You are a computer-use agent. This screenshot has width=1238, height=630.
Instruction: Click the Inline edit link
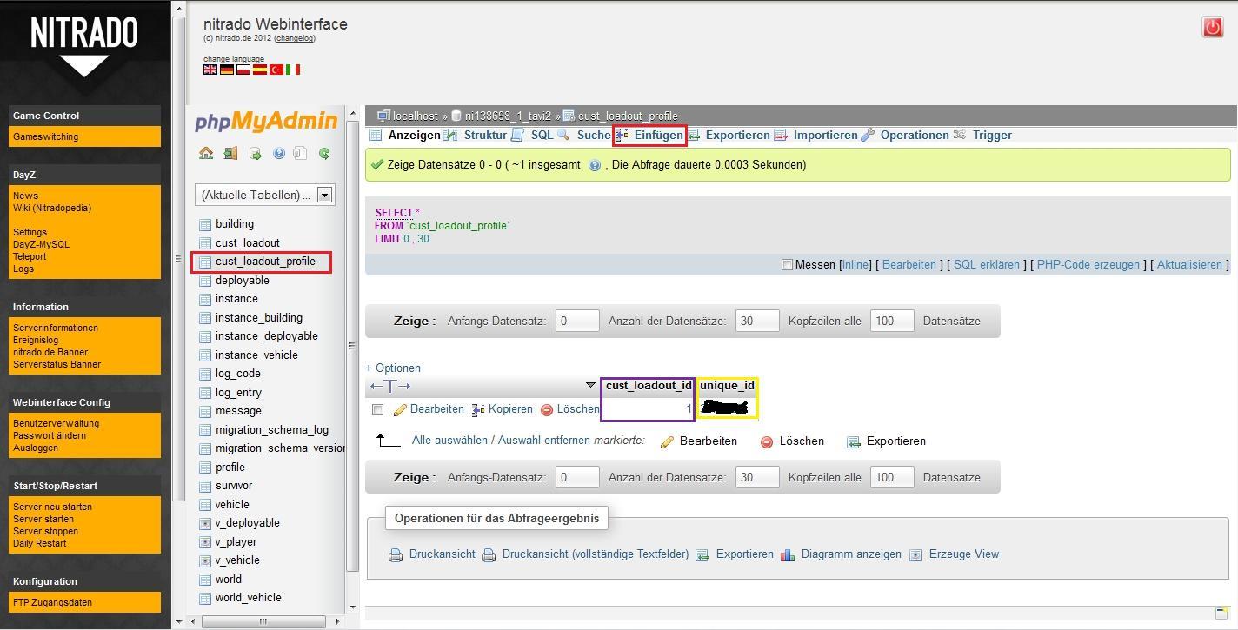point(855,264)
